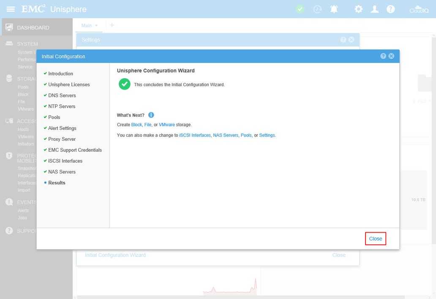
Task: Open Import in the sidebar
Action: [24, 190]
